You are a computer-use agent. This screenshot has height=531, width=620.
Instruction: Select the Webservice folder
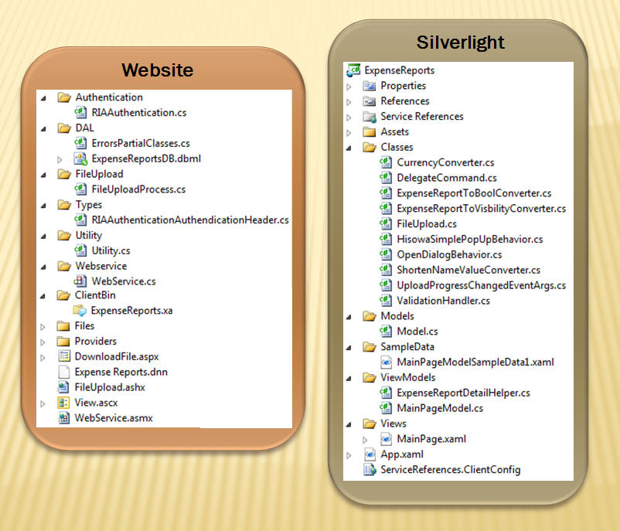(101, 266)
